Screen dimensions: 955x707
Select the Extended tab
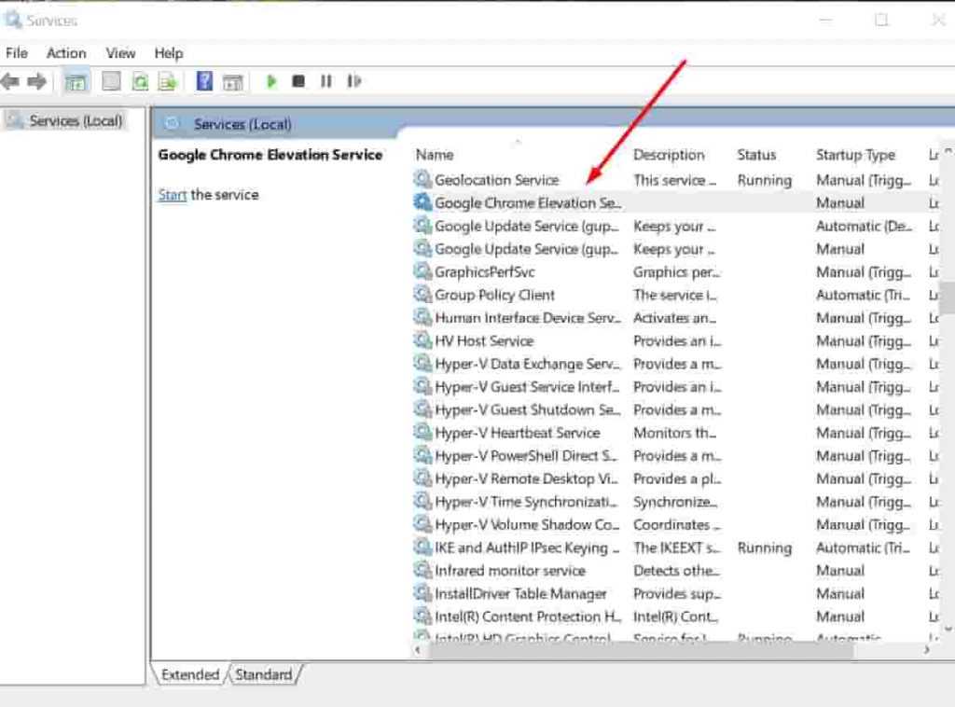(190, 674)
